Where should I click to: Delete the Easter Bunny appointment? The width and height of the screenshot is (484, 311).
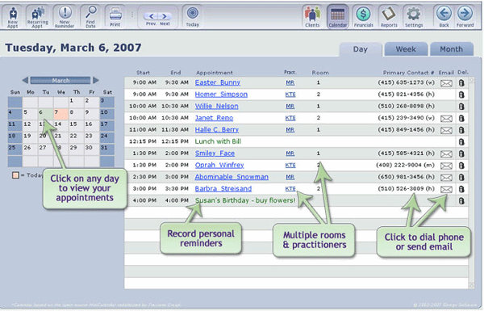461,83
